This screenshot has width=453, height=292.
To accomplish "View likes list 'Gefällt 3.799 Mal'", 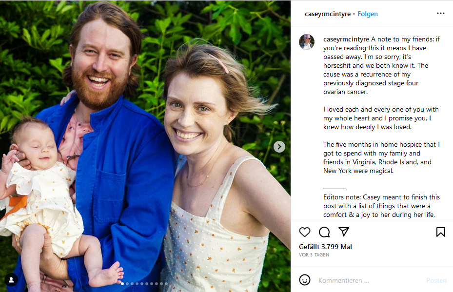I will point(325,247).
